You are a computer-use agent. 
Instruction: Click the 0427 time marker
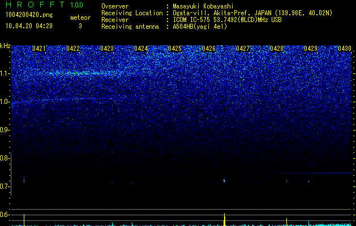coord(243,48)
